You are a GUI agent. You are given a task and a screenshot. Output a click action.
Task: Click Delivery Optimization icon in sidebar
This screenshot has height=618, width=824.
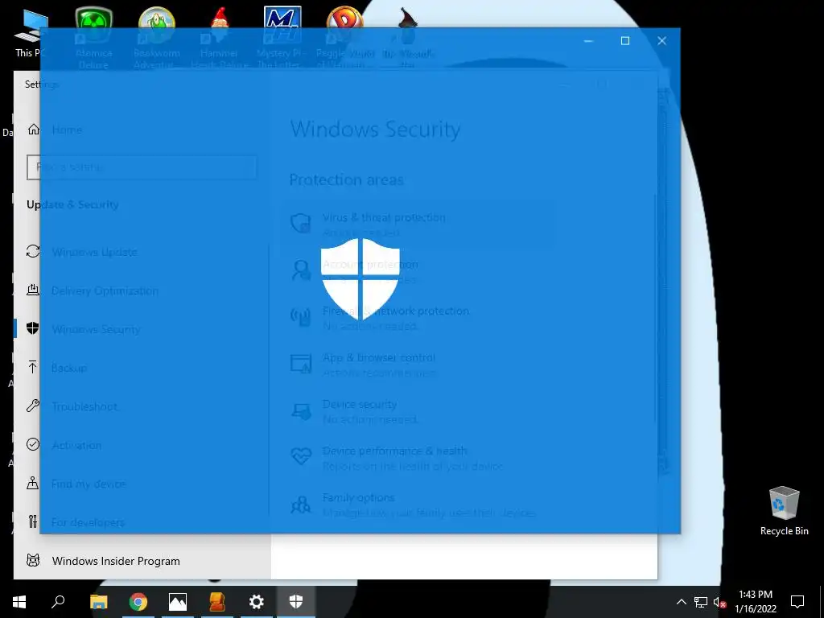pyautogui.click(x=33, y=290)
